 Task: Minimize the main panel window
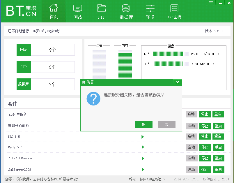[220, 3]
